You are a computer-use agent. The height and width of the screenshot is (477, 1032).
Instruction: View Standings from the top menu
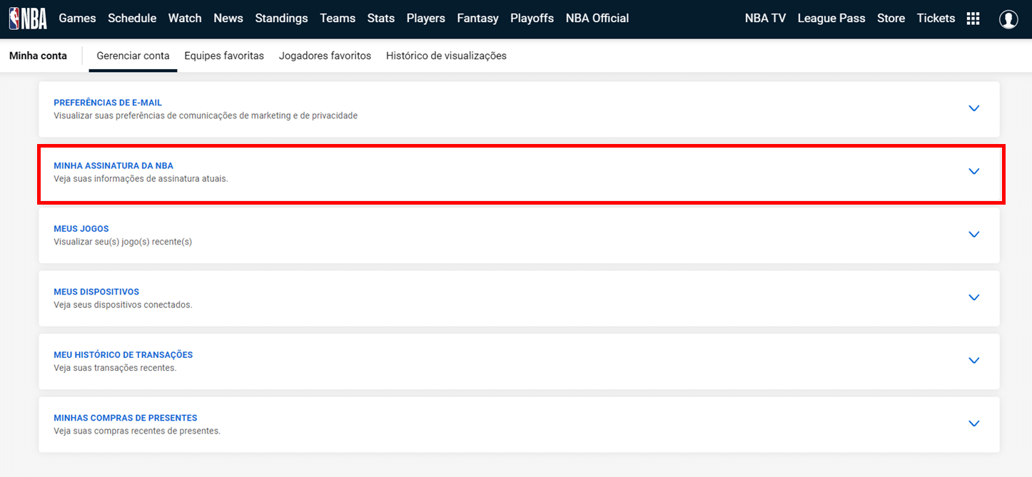pyautogui.click(x=282, y=19)
